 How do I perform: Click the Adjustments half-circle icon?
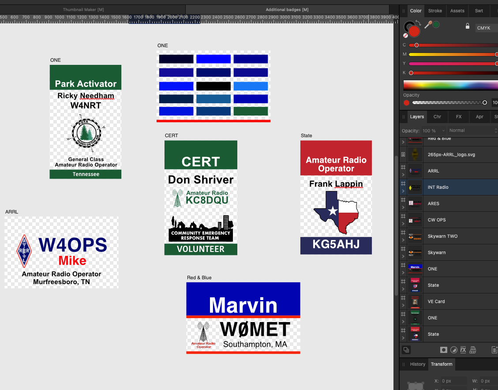click(453, 350)
